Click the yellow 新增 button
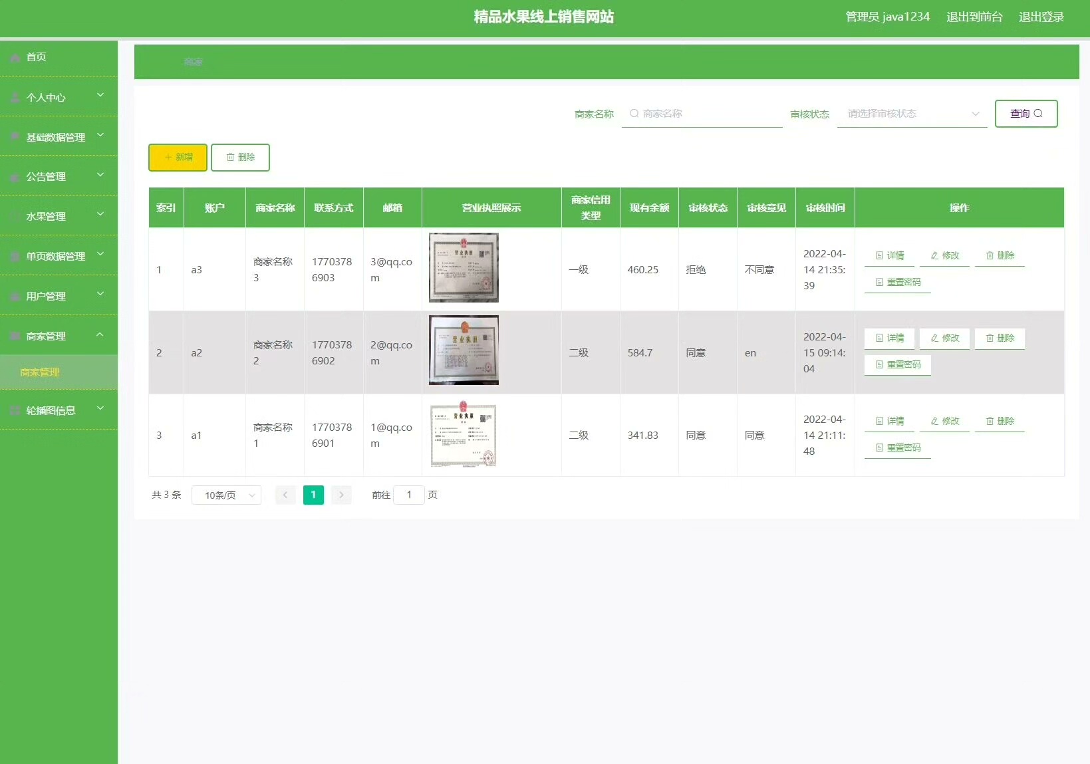 178,158
